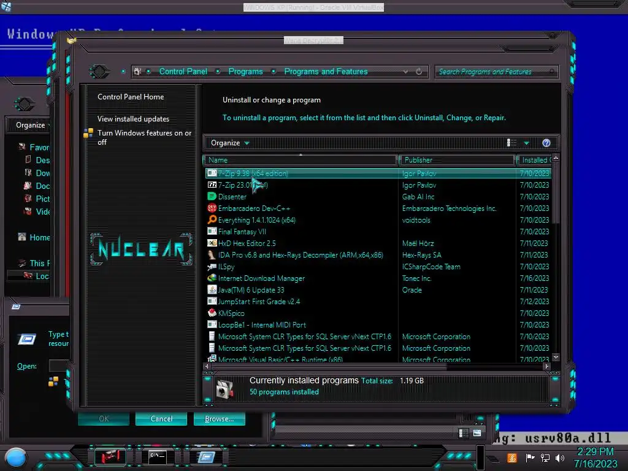Select the Everything 1.4.1.1024 magnifier icon
Image resolution: width=628 pixels, height=471 pixels.
(x=212, y=220)
